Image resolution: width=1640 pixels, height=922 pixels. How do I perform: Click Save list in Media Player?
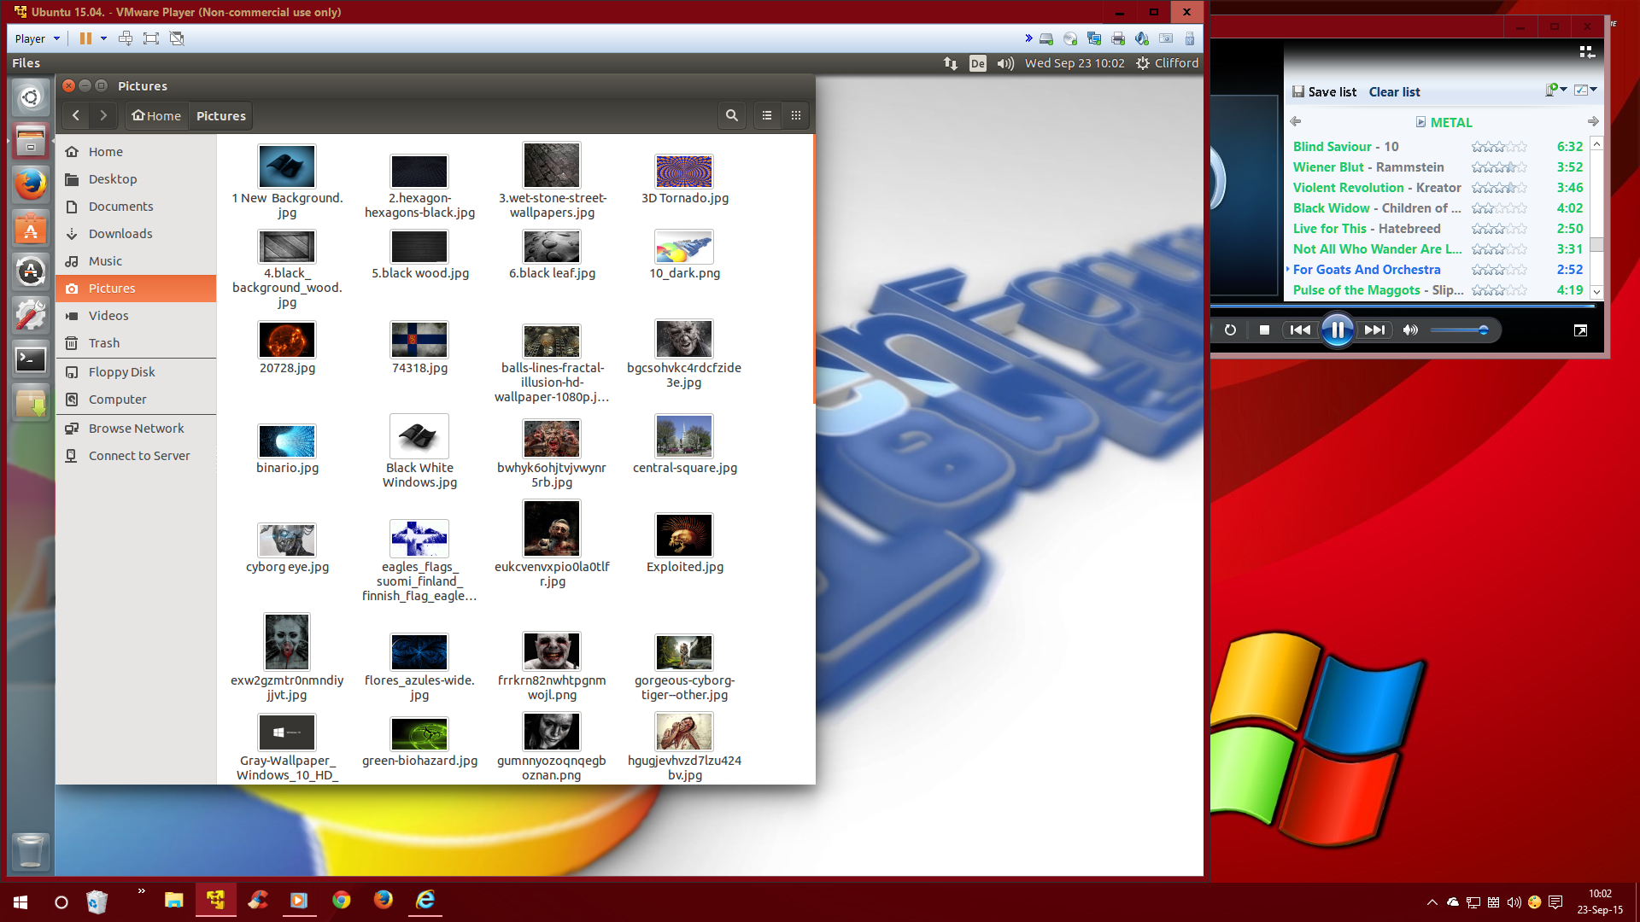[1324, 91]
